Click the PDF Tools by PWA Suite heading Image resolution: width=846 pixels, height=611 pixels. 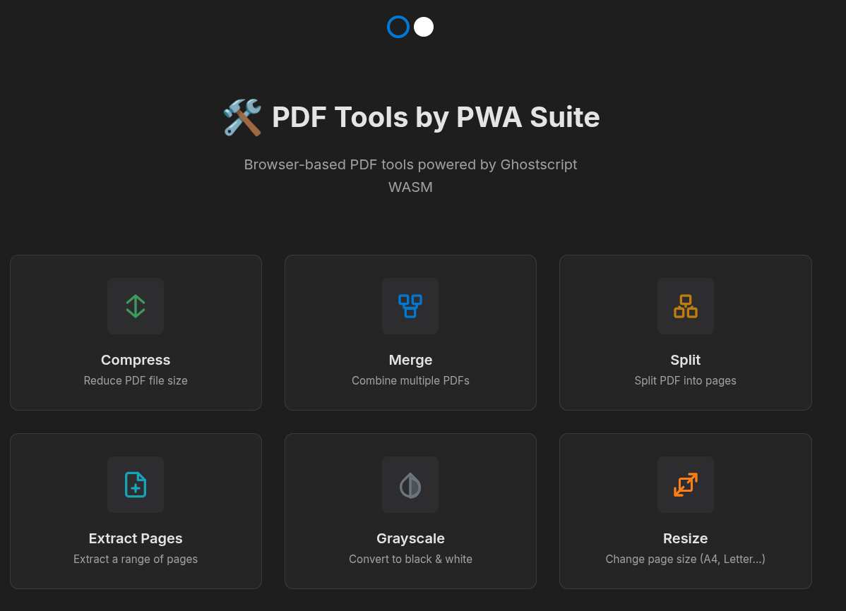point(435,117)
